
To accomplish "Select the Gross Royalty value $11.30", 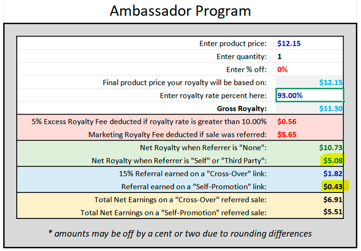I will coord(309,108).
